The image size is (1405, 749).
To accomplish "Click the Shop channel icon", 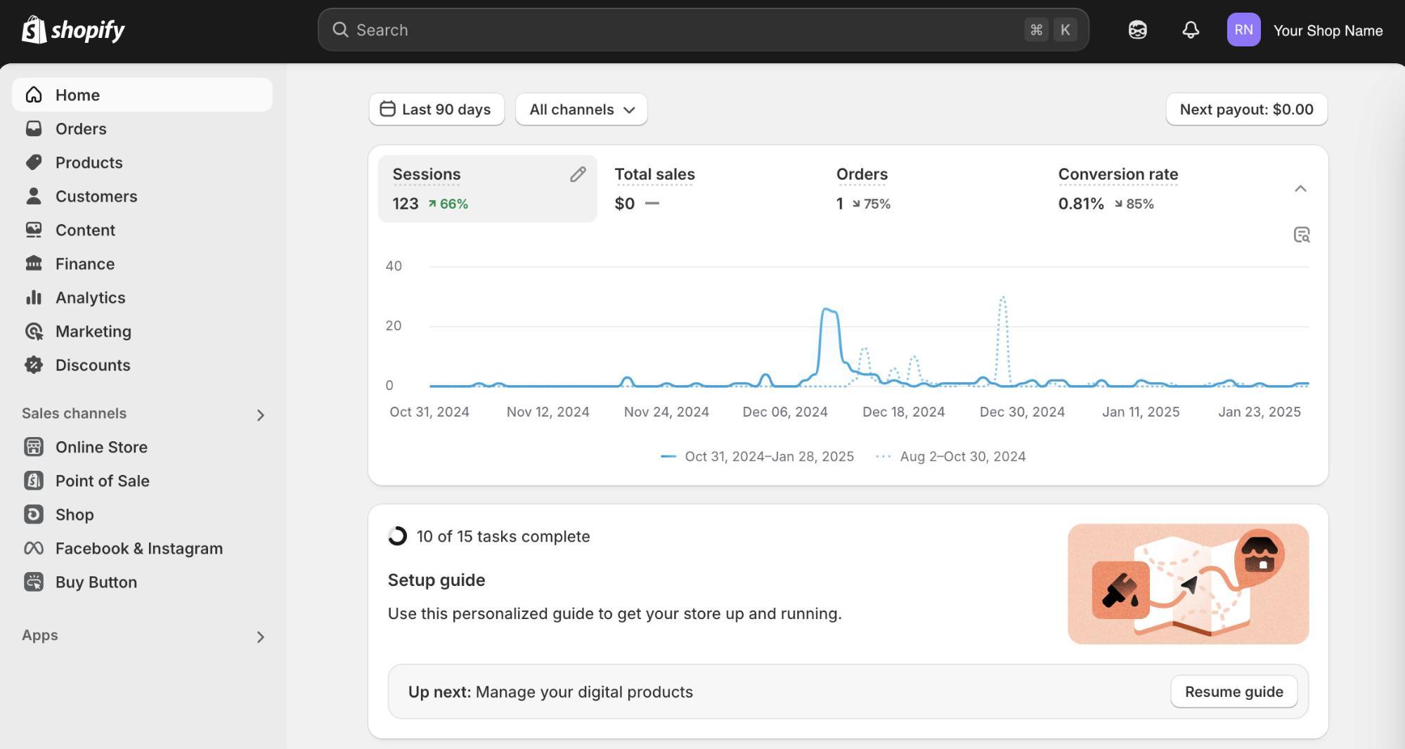I will click(x=34, y=514).
